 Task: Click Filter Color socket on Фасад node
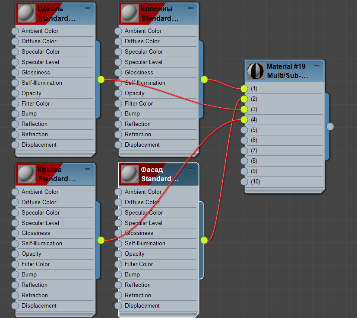coord(118,264)
